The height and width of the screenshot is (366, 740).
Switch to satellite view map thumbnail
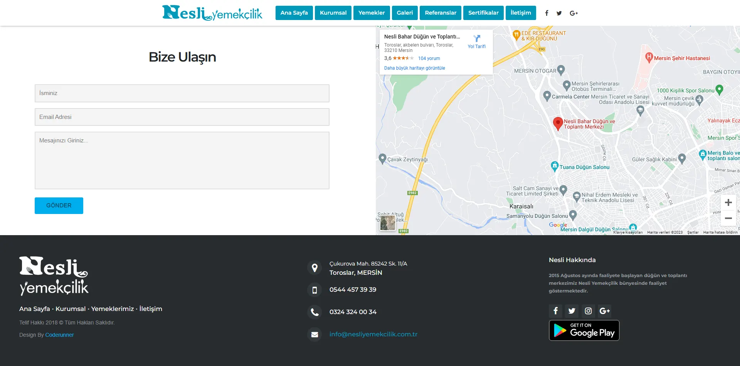pos(388,223)
